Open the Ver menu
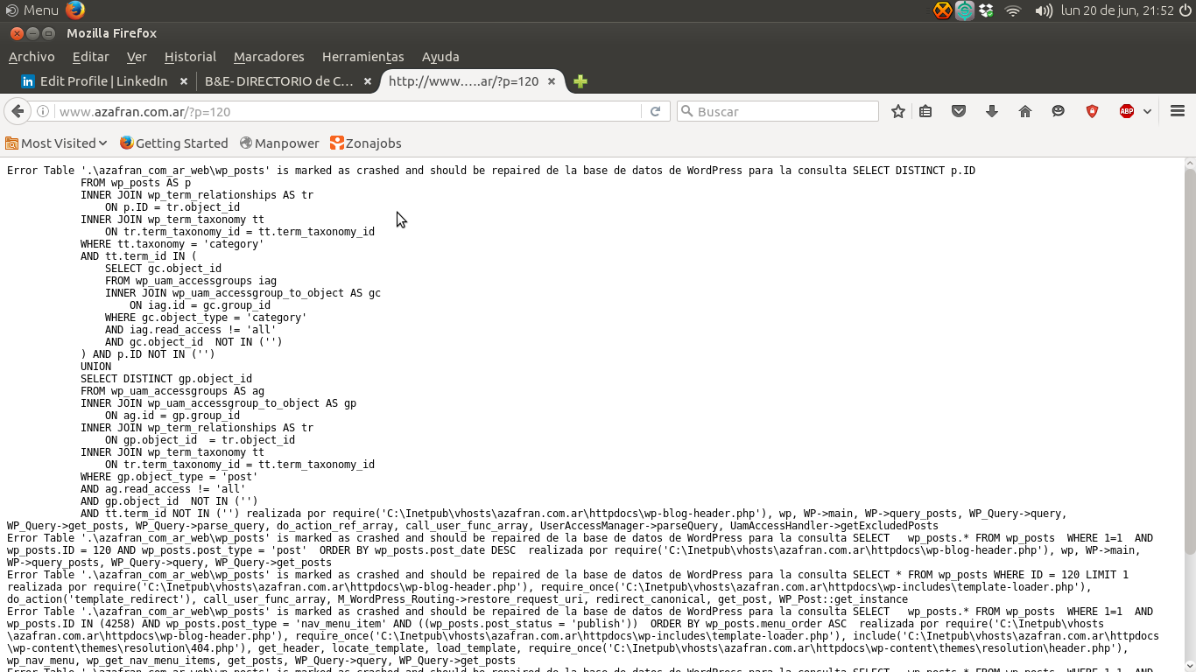Image resolution: width=1196 pixels, height=672 pixels. pos(137,57)
